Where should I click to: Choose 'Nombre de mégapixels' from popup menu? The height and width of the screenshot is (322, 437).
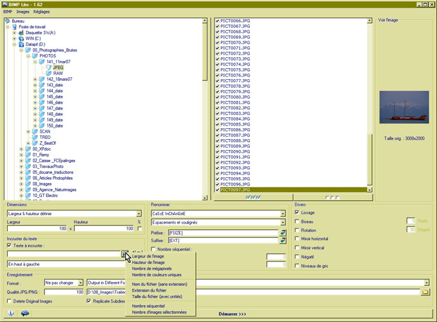[152, 267]
